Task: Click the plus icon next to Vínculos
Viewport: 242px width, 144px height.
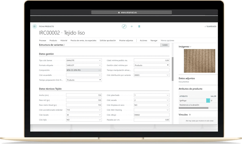Action: 190,115
